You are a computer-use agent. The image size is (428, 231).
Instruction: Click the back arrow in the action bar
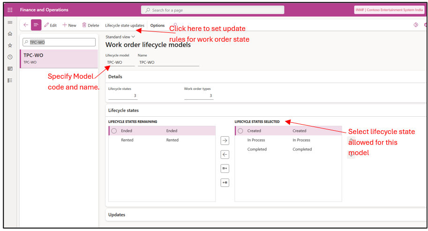26,25
